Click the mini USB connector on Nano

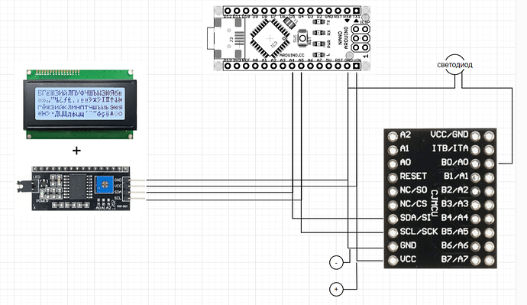click(226, 37)
